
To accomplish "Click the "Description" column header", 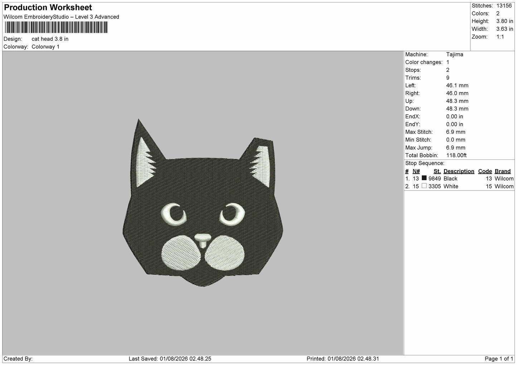I will [459, 171].
